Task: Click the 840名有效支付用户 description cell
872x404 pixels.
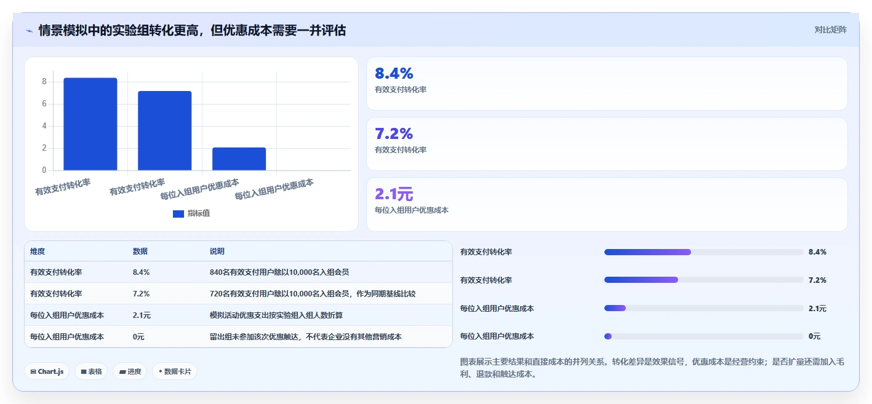Action: click(x=279, y=272)
